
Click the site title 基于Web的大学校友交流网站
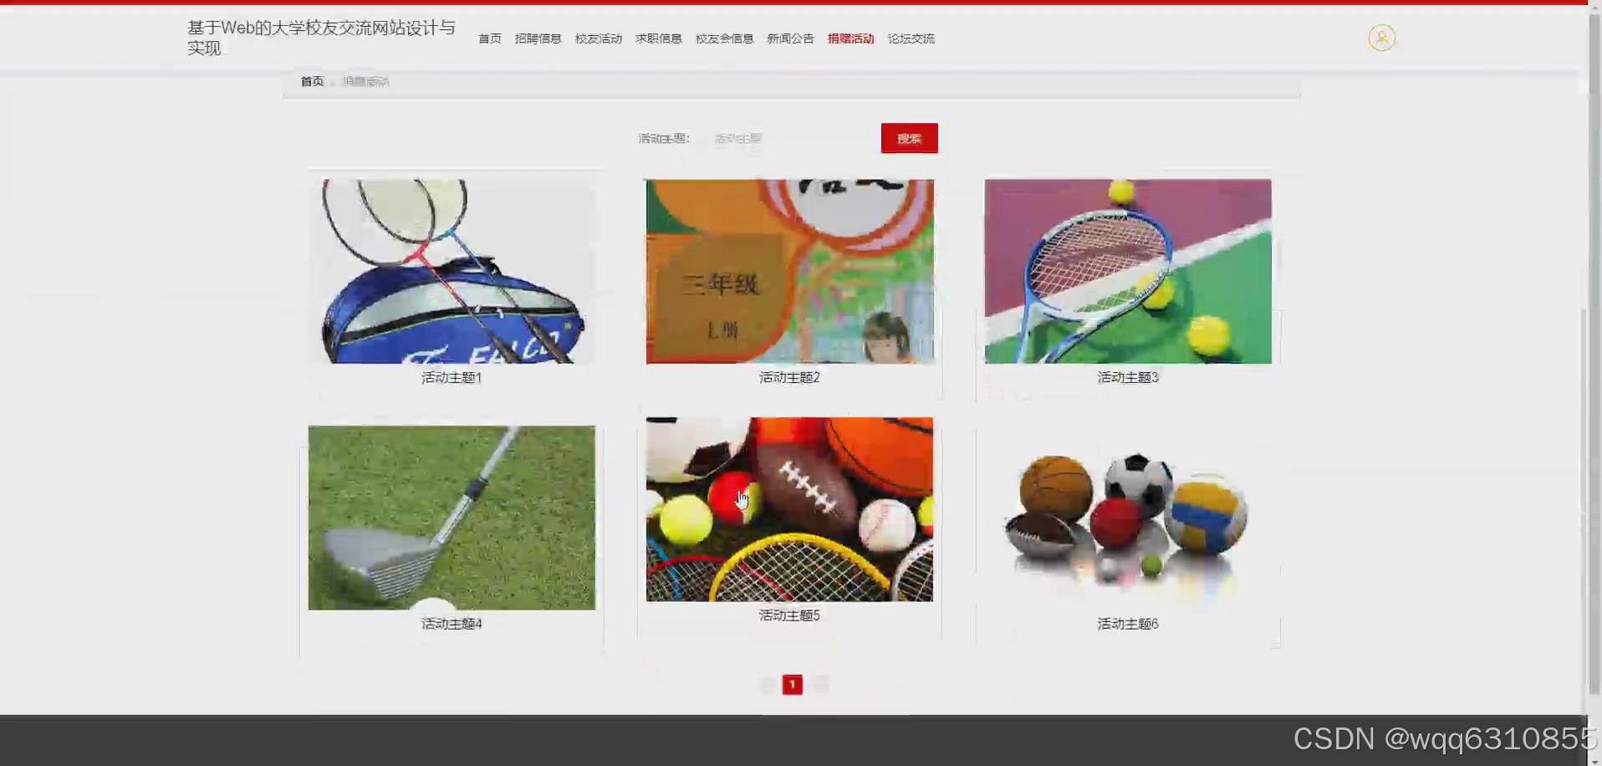[x=322, y=38]
